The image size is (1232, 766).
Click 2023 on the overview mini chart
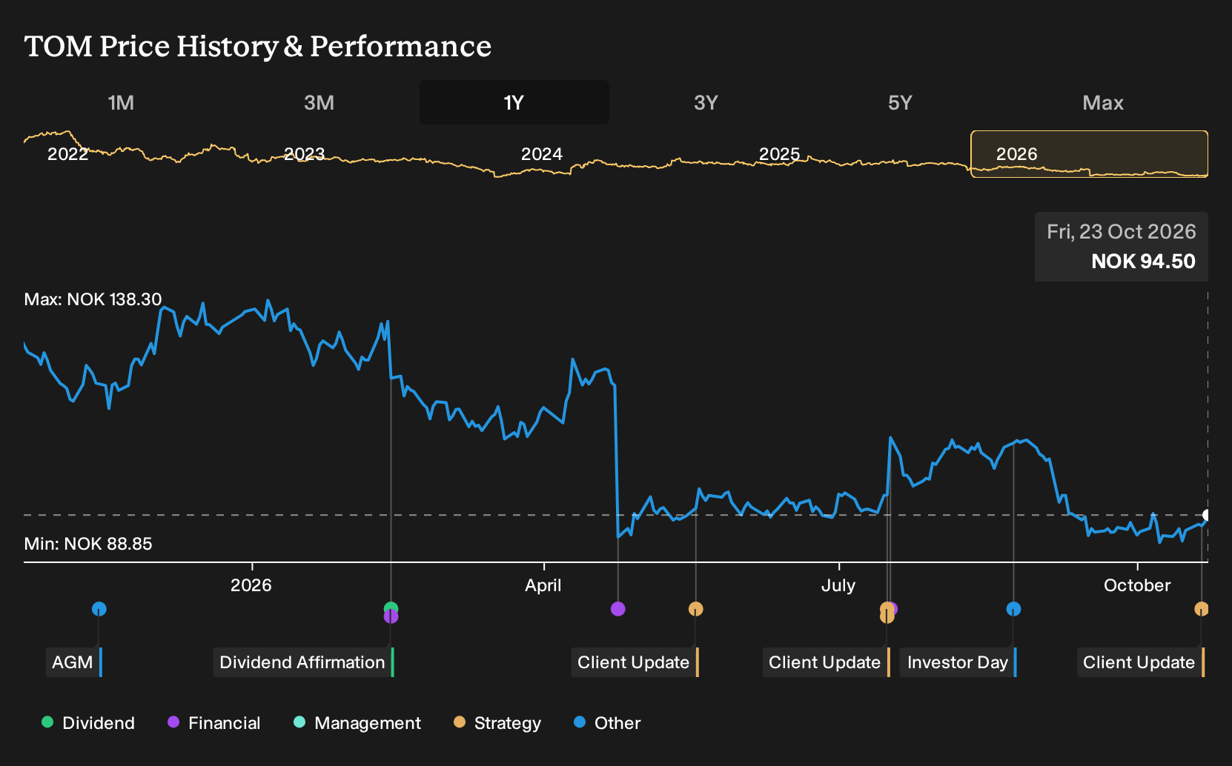coord(305,154)
